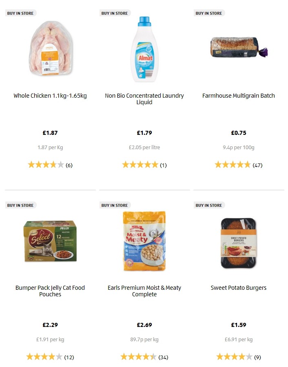
Task: Click the £1.87 price on Whole Chicken
Action: click(50, 132)
